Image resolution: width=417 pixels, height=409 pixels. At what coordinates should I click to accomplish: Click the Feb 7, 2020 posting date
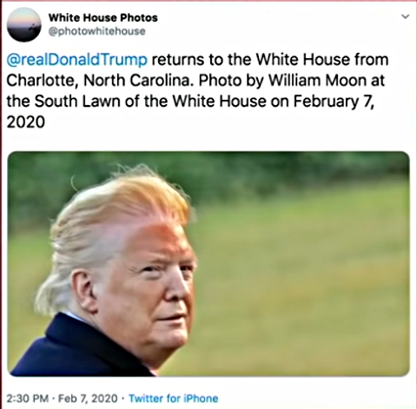point(88,399)
